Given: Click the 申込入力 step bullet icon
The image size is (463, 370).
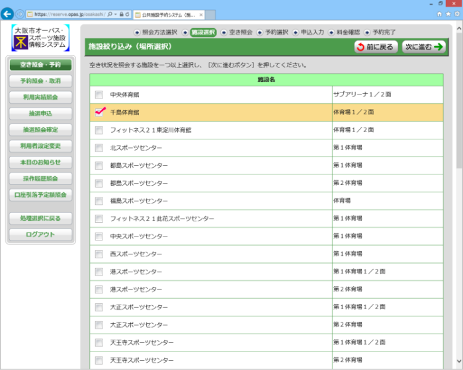Looking at the screenshot, I should [296, 32].
